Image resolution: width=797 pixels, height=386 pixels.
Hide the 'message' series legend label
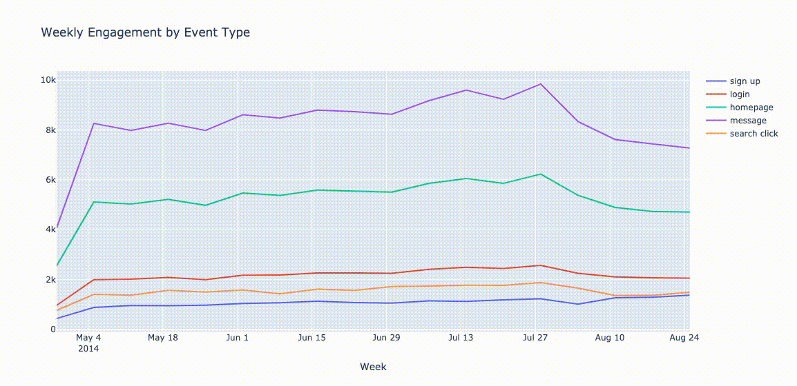point(747,121)
